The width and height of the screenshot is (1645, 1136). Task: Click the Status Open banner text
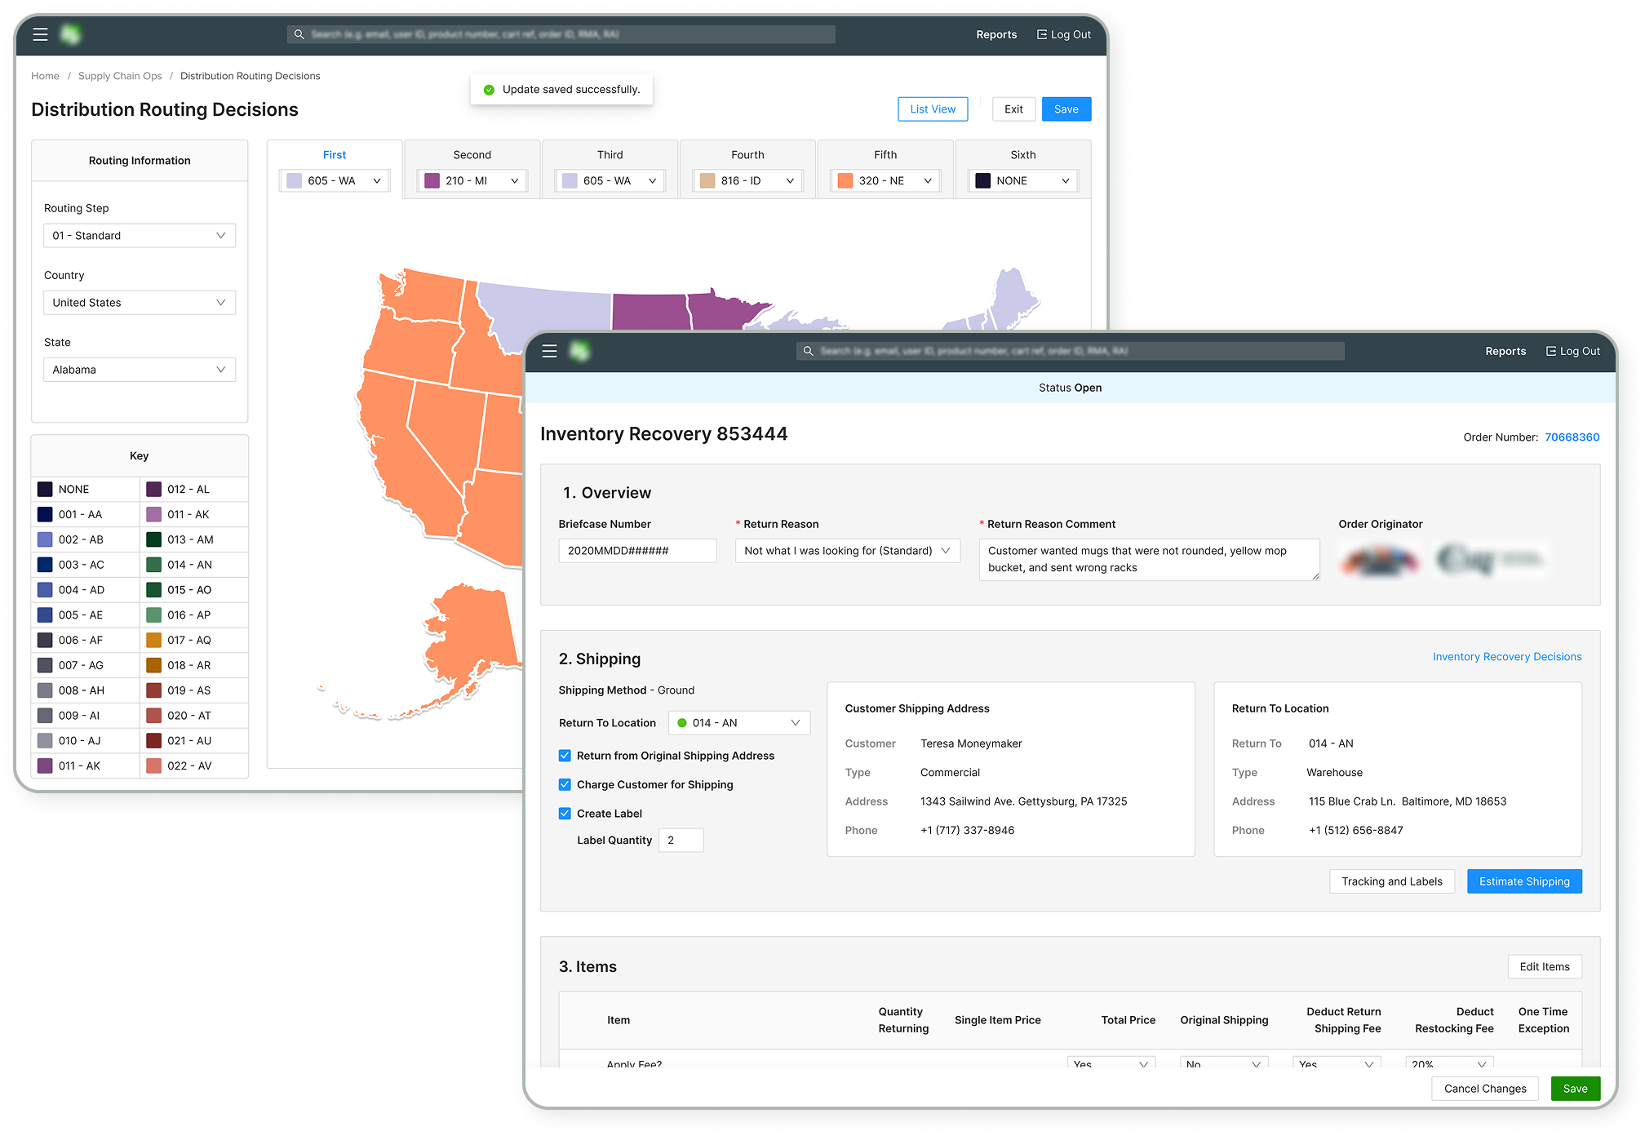click(1071, 388)
